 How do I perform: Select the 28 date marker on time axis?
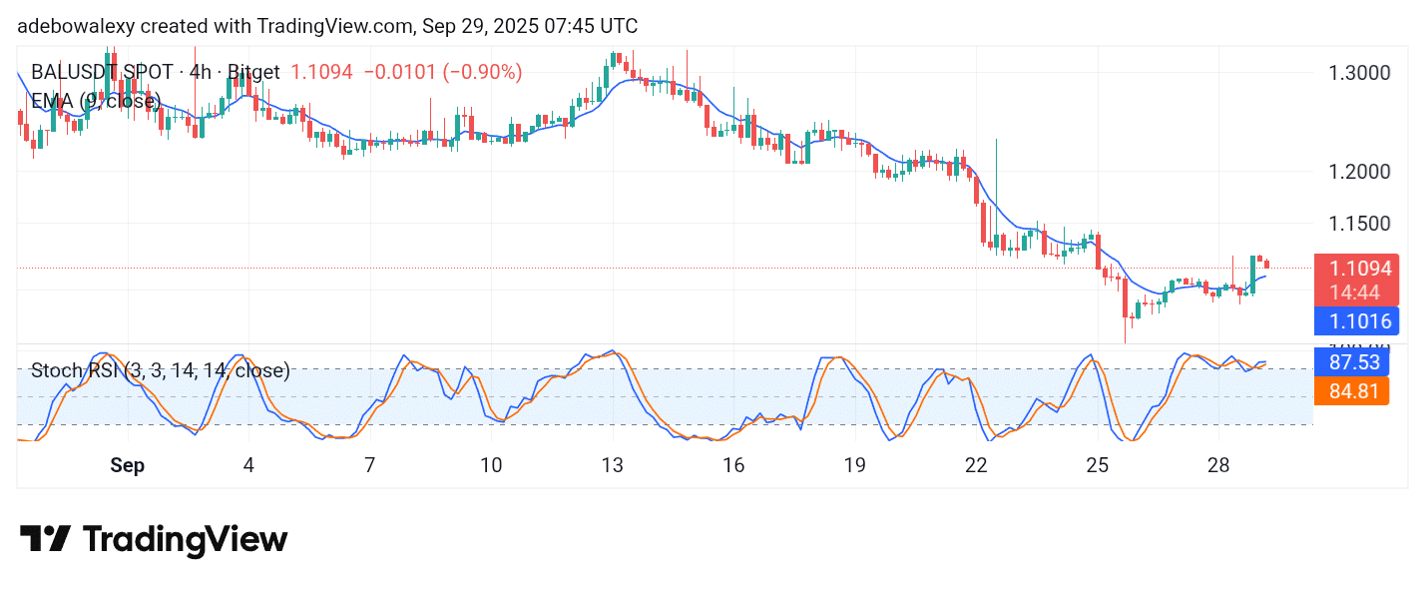(1217, 465)
